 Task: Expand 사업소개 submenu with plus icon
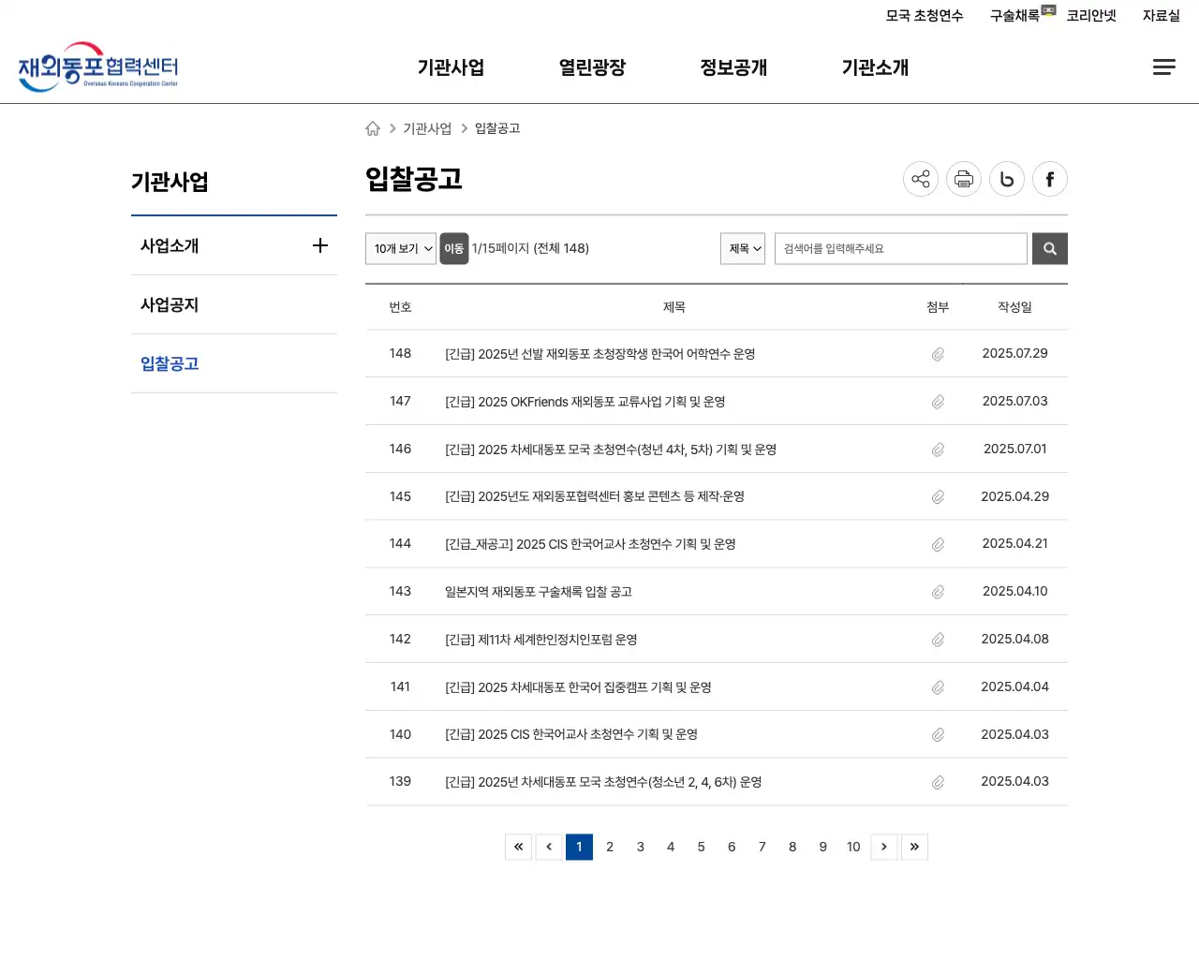pyautogui.click(x=320, y=245)
